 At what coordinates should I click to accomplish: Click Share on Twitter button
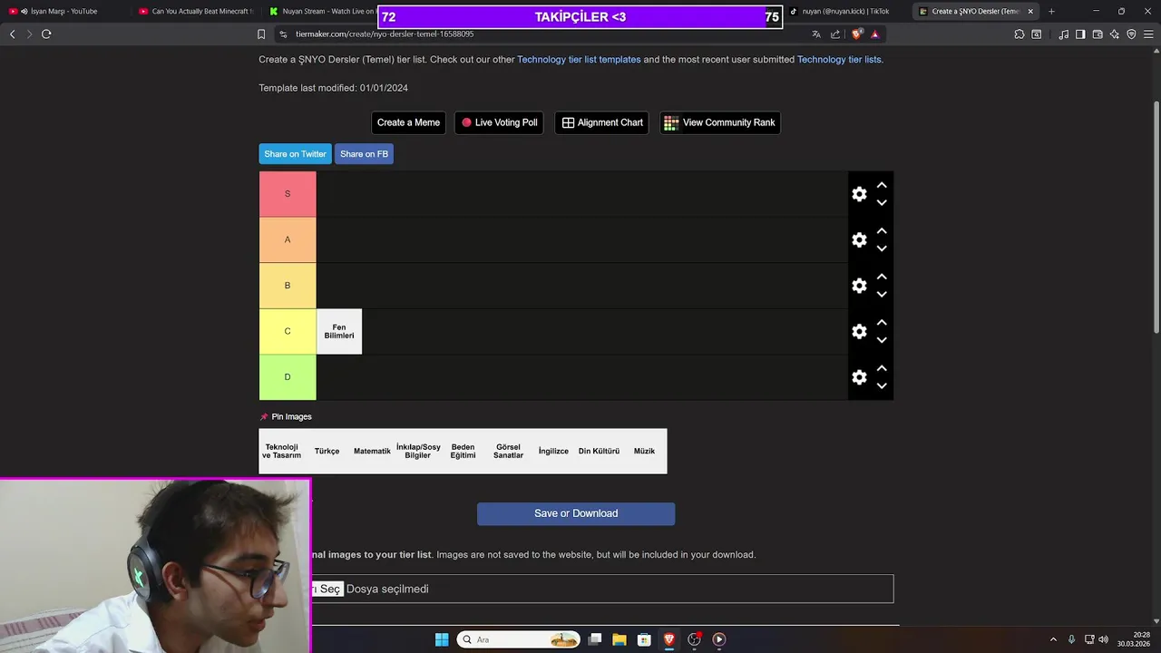(x=295, y=154)
